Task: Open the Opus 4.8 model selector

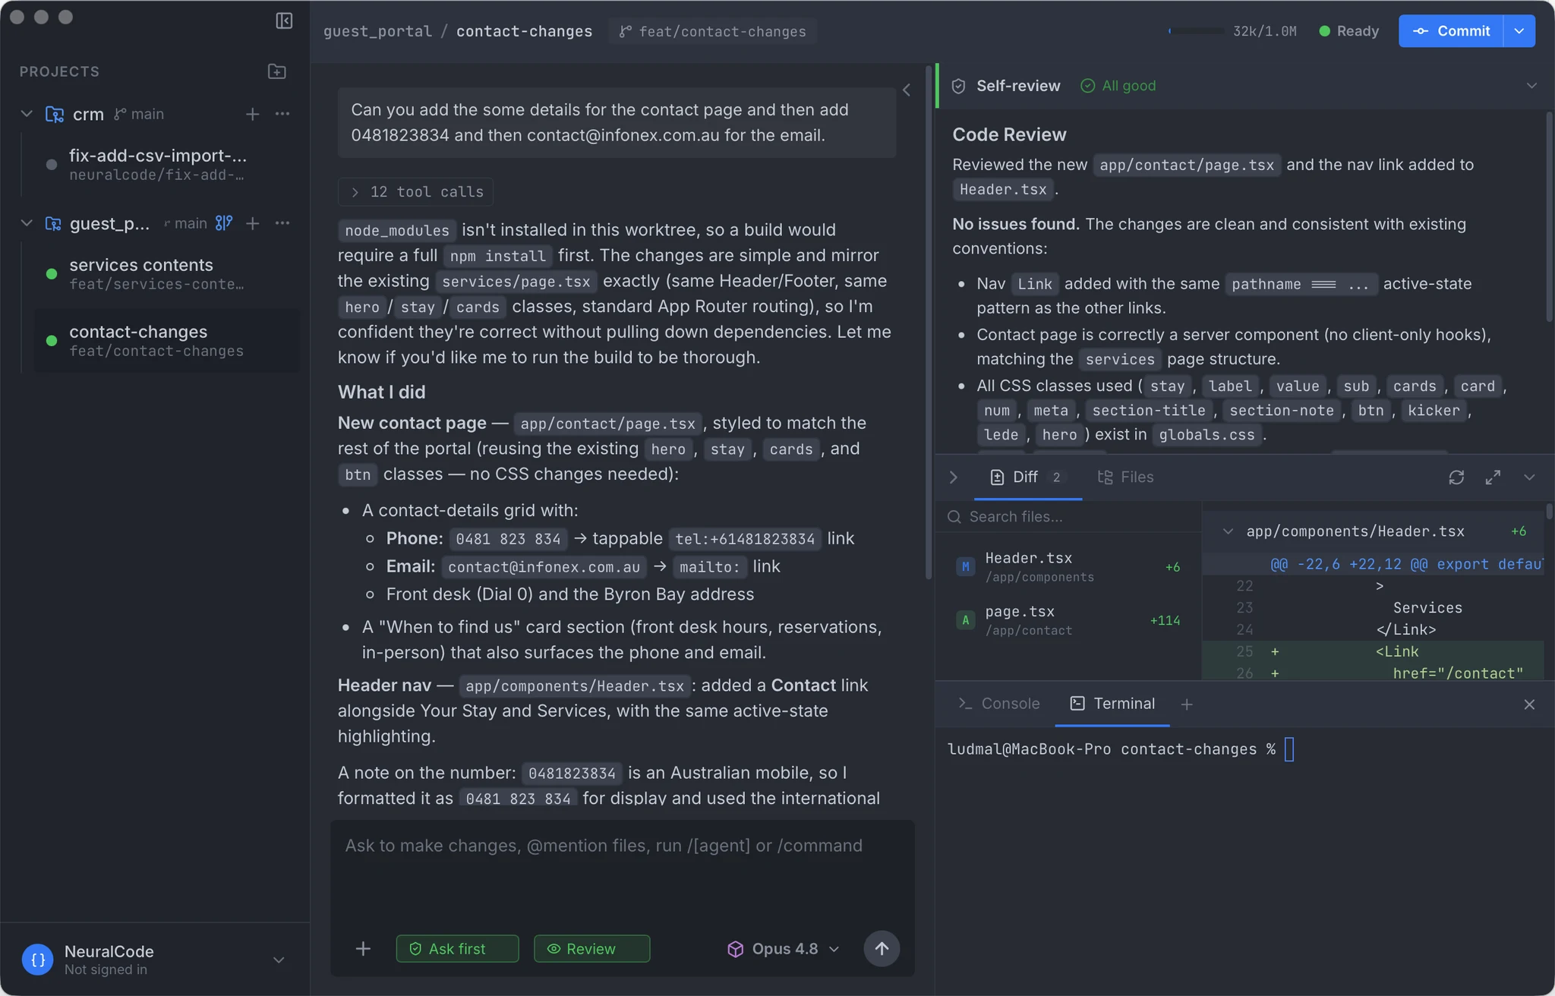Action: point(784,949)
